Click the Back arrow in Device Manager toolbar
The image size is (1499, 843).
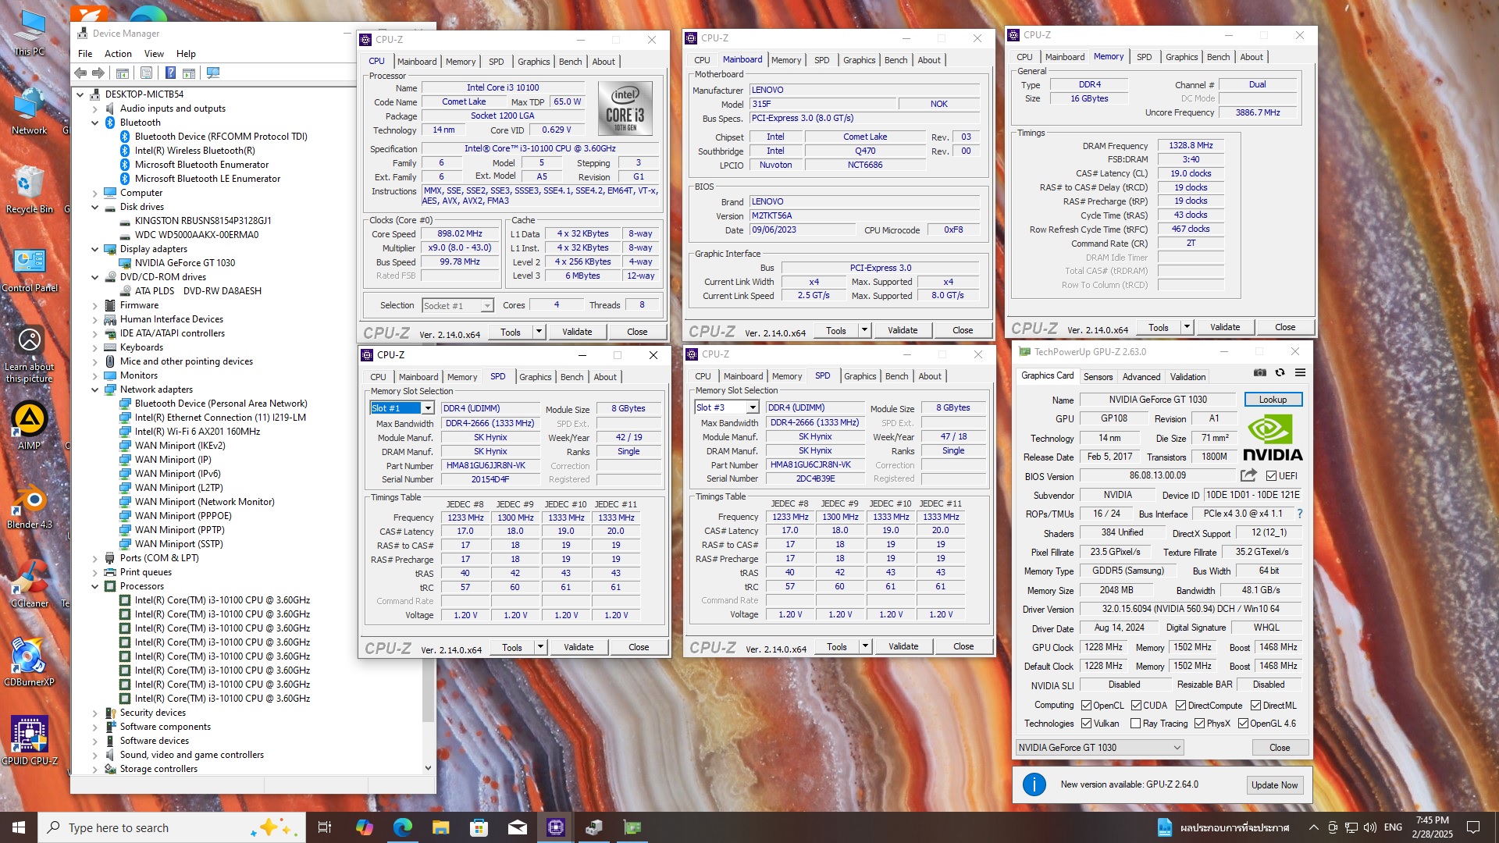[x=80, y=73]
